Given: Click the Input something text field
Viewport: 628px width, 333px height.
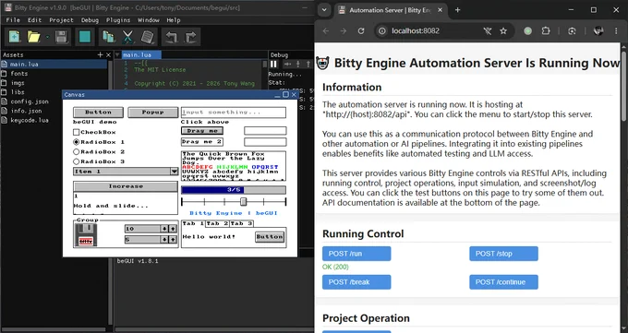Looking at the screenshot, I should pyautogui.click(x=234, y=113).
